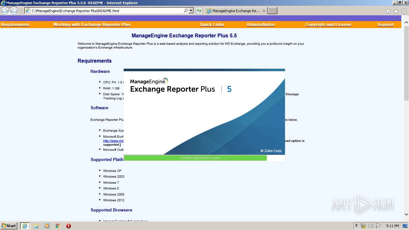The image size is (409, 230).
Task: Open the recent pages dropdown arrow
Action: [x=21, y=11]
